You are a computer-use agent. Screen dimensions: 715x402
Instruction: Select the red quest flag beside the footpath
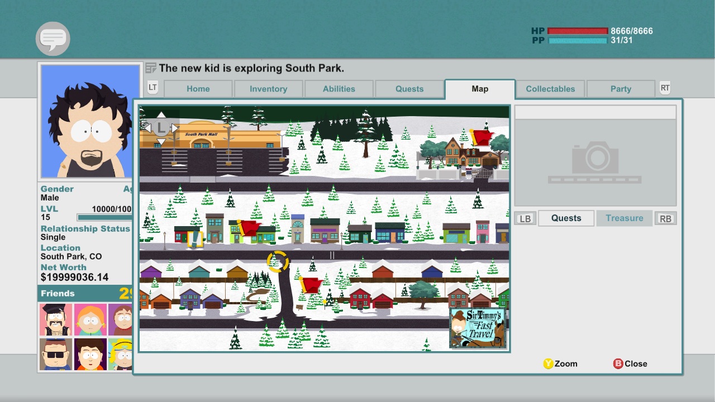[310, 285]
